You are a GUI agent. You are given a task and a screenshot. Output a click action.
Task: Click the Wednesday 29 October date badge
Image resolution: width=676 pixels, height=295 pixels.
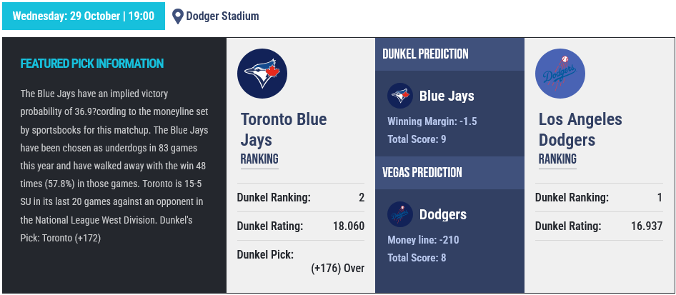coord(84,16)
